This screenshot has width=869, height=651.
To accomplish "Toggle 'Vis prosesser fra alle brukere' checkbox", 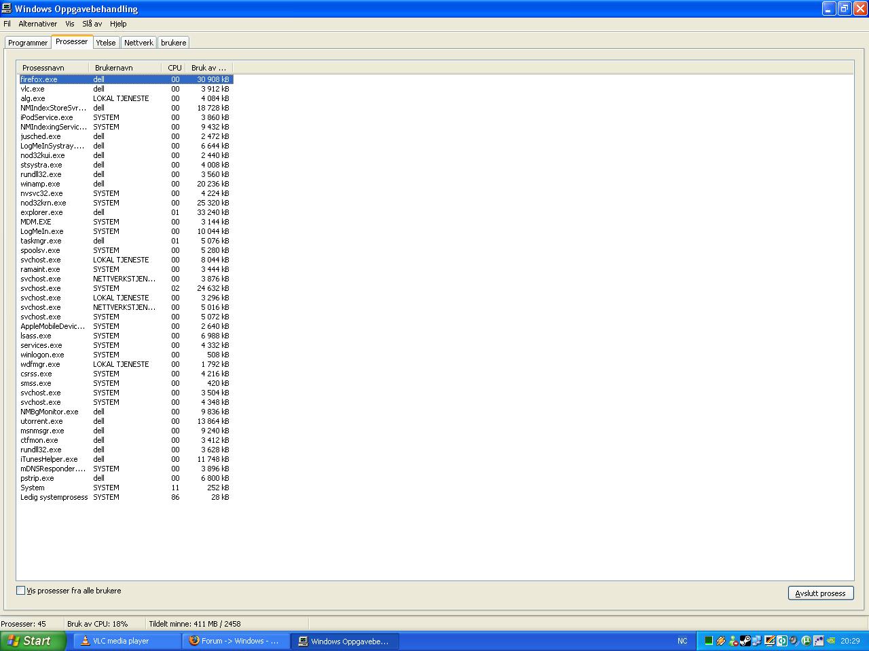I will pos(20,591).
